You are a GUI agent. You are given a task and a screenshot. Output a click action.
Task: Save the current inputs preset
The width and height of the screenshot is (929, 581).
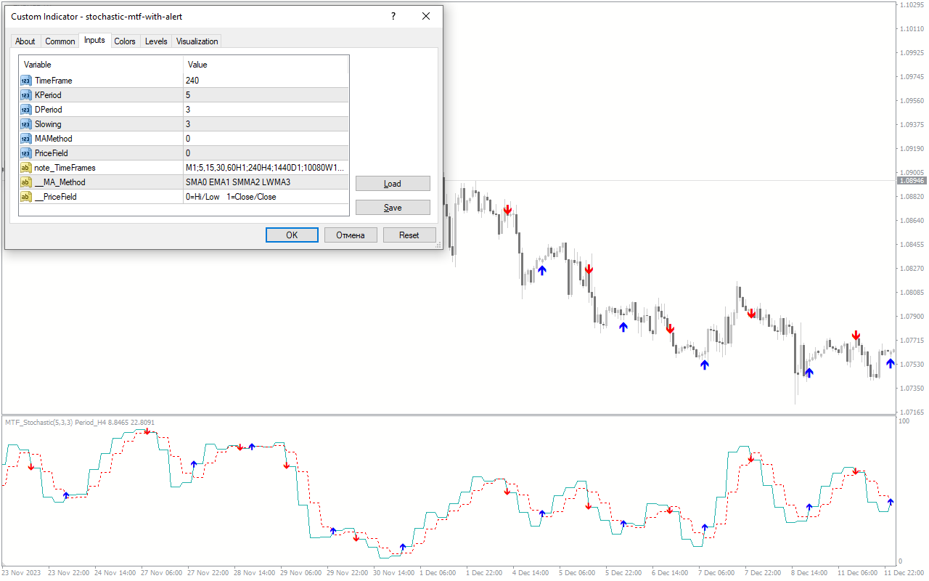click(393, 208)
